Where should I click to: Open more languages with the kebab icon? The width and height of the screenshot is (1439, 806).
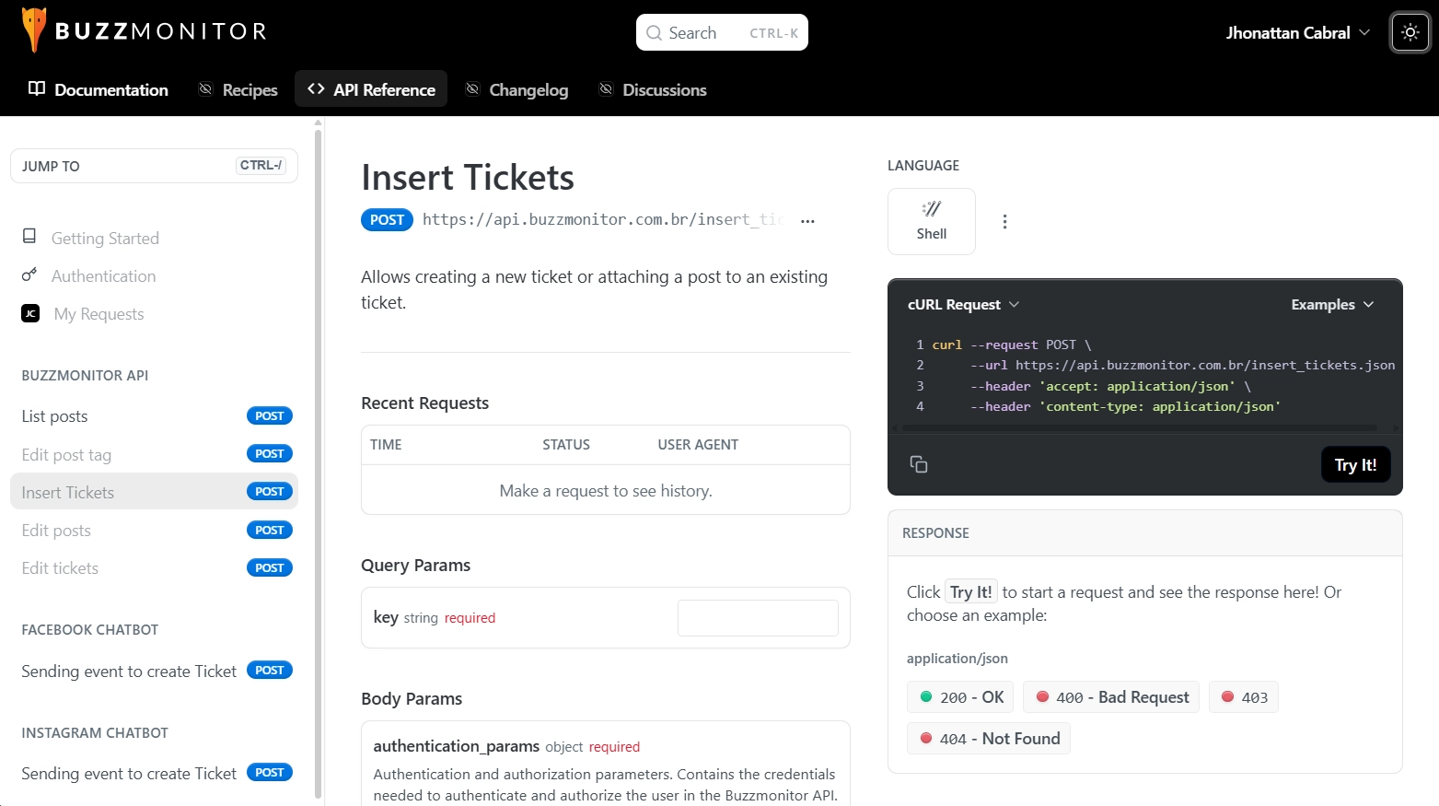pos(1004,221)
